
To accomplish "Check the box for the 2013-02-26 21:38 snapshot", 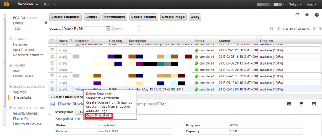I will coord(52,50).
